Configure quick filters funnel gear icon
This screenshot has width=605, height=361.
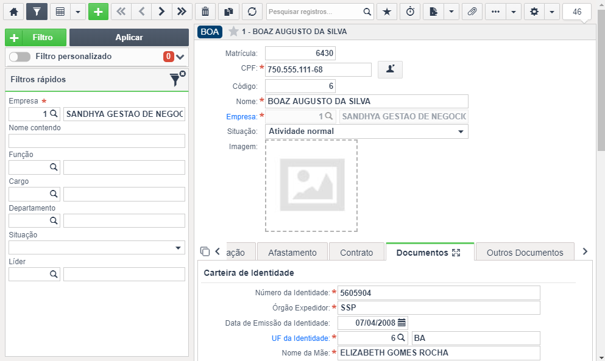[177, 79]
